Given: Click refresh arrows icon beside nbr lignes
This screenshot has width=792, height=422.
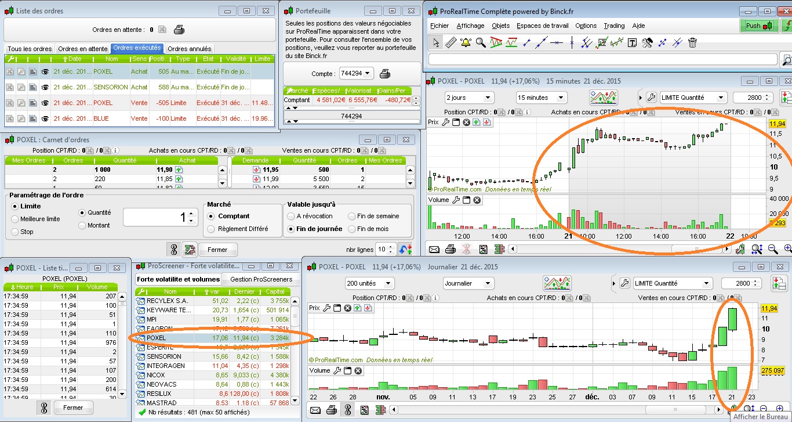Looking at the screenshot, I should 405,250.
